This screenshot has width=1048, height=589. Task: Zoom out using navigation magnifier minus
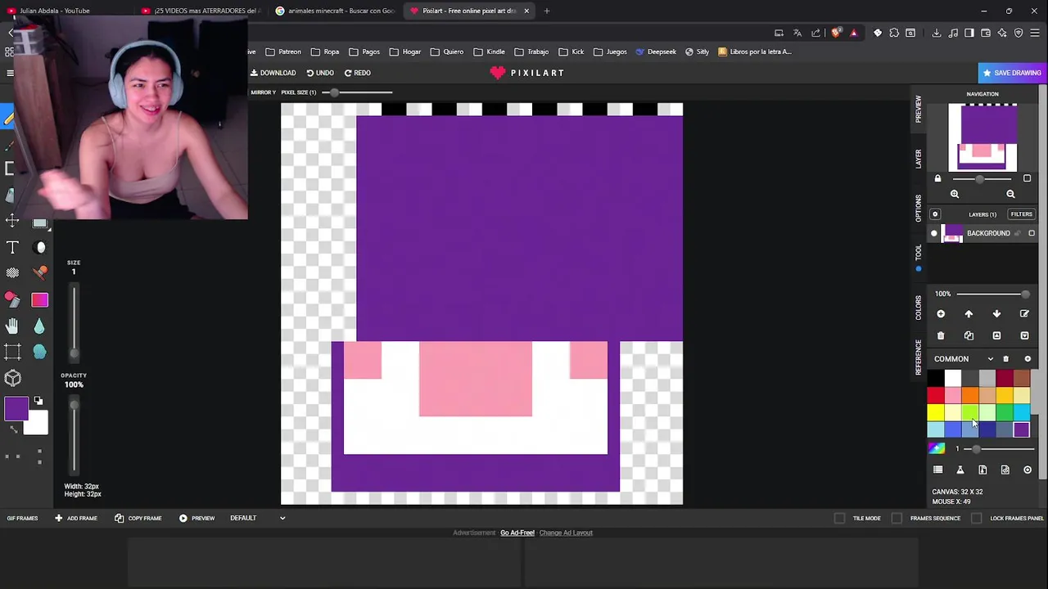point(1010,194)
